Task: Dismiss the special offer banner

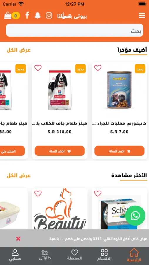Action: click(18, 238)
